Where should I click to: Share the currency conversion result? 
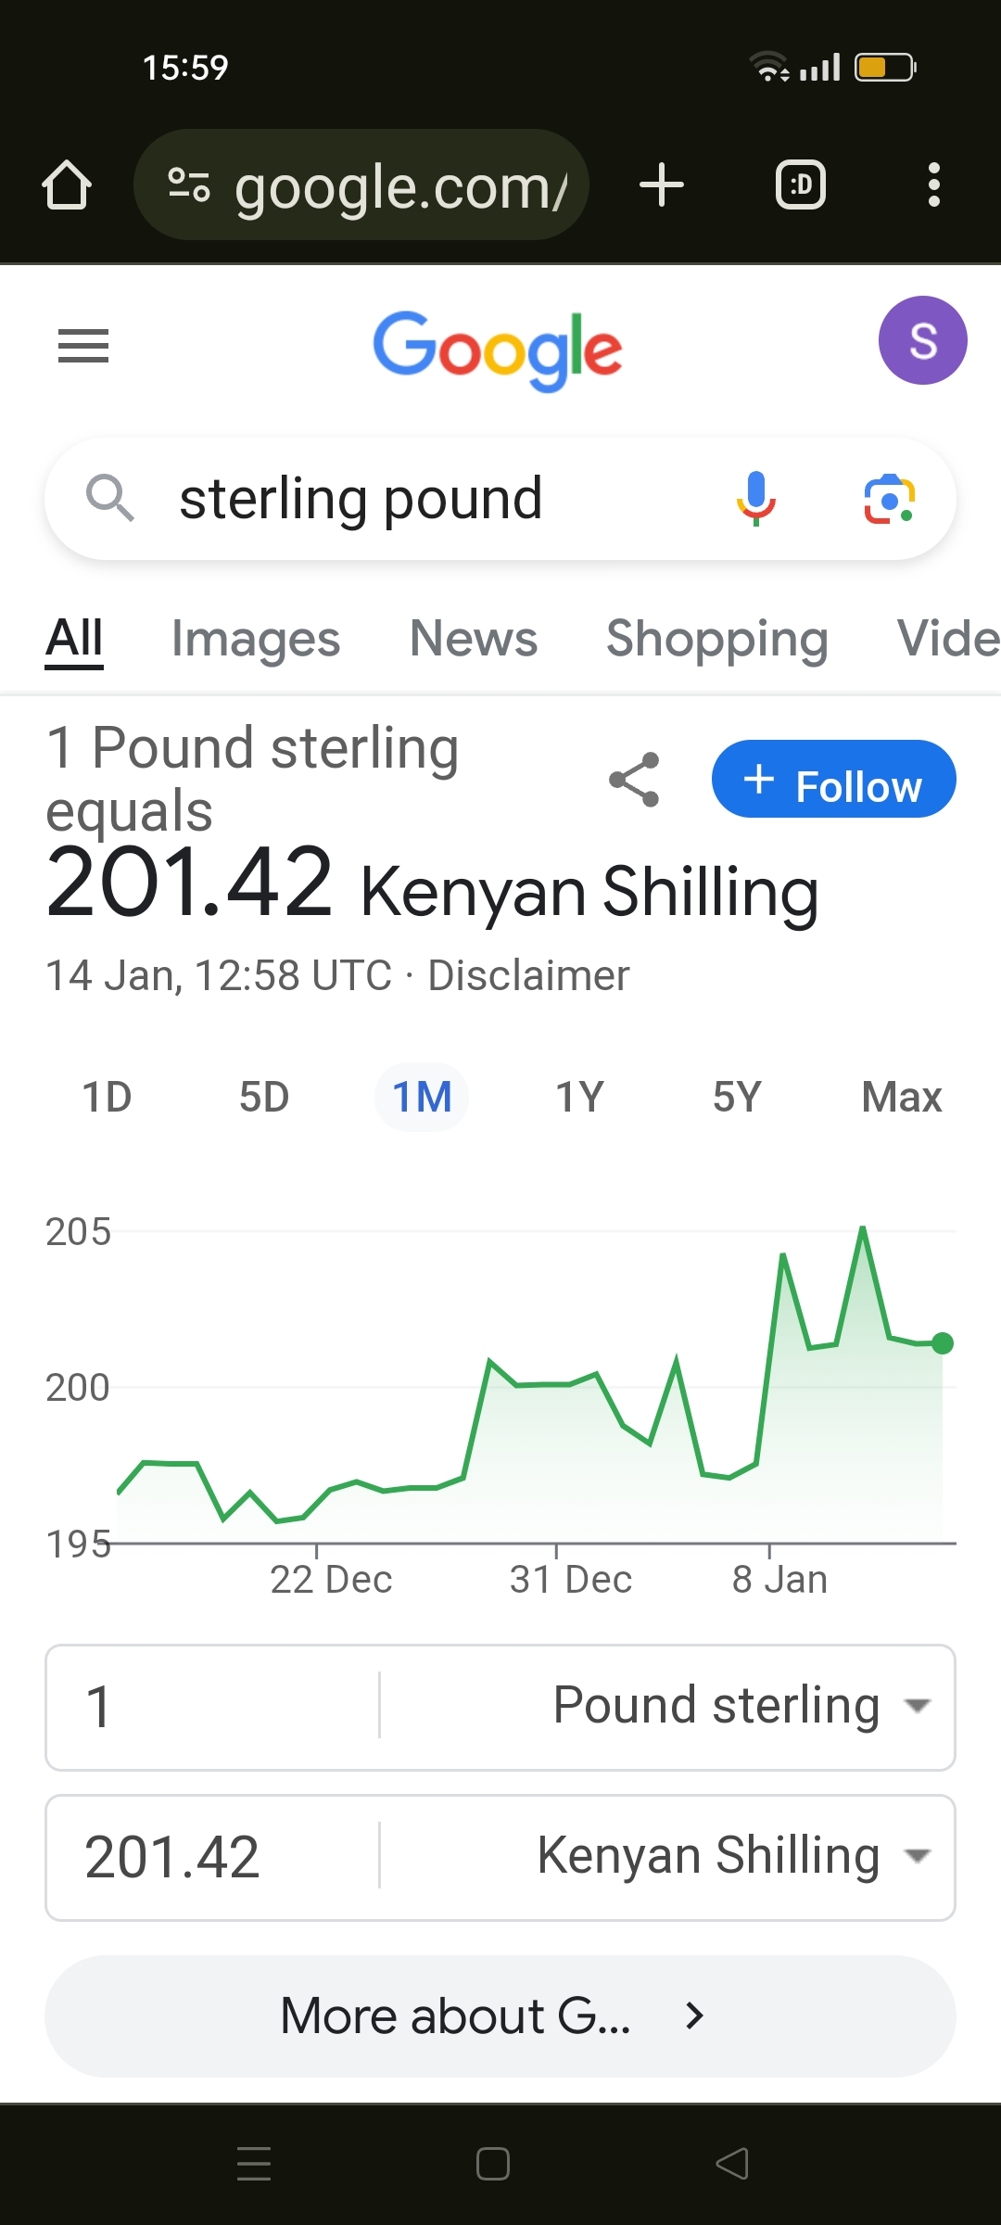tap(635, 780)
